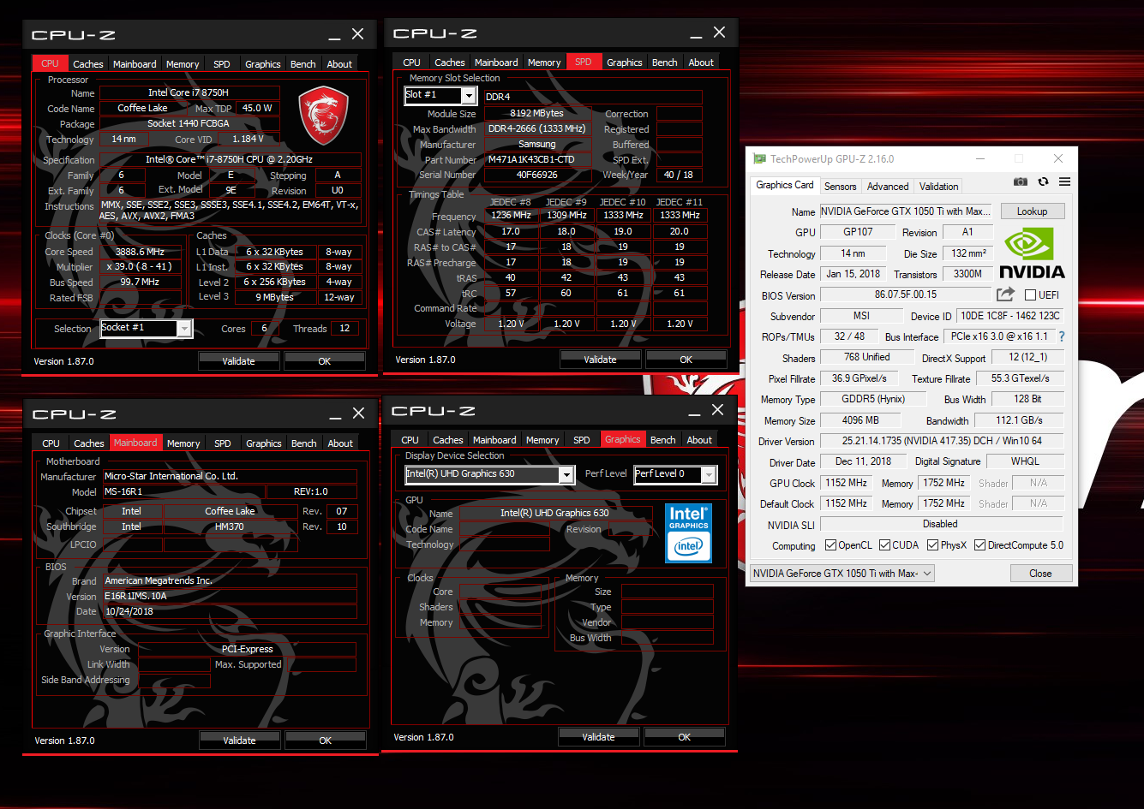
Task: Click the DDR4-2666 (1333 MHz) bandwidth value
Action: pyautogui.click(x=537, y=129)
